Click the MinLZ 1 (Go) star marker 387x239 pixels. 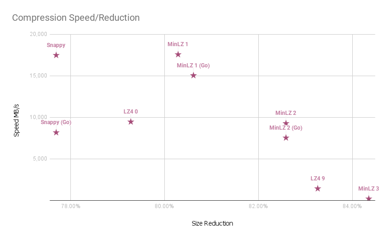[x=193, y=75]
